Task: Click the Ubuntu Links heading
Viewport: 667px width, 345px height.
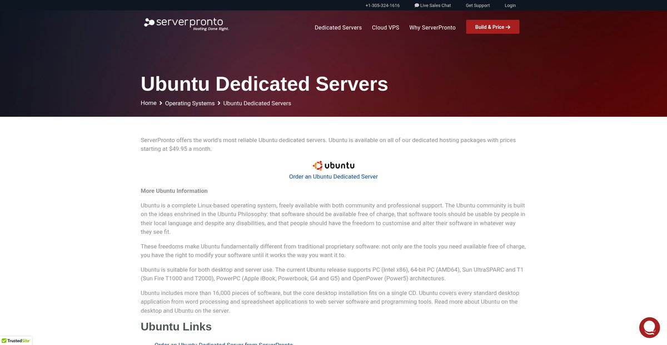Action: pyautogui.click(x=176, y=327)
